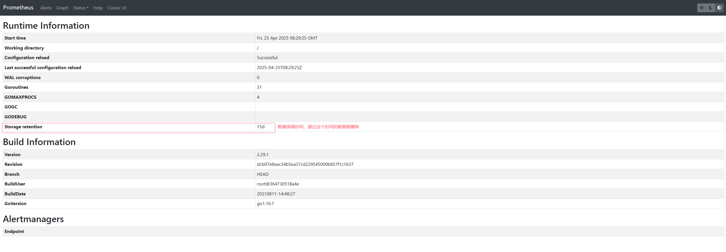The image size is (726, 252).
Task: Click the 'GoVersion' row label
Action: 15,204
